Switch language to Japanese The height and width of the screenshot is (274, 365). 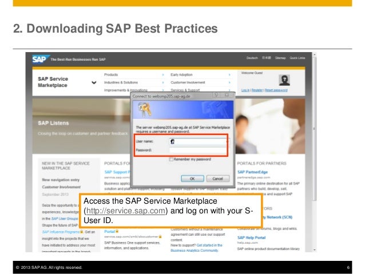tap(266, 58)
